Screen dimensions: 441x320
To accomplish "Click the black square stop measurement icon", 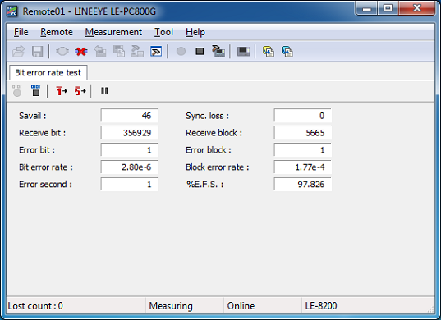I will coord(200,52).
